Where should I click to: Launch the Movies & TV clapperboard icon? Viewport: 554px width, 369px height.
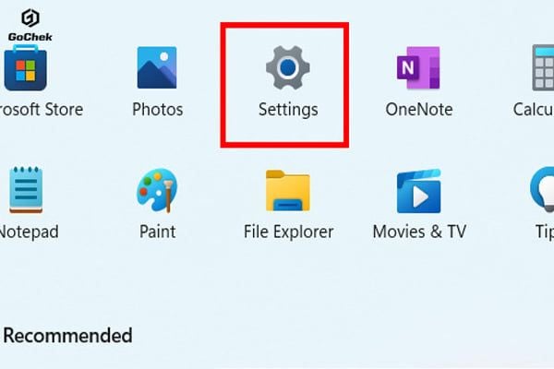click(x=418, y=191)
